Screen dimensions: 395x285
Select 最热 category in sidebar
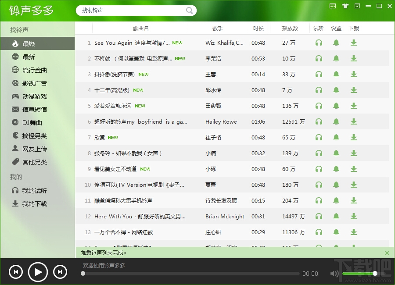(x=38, y=43)
